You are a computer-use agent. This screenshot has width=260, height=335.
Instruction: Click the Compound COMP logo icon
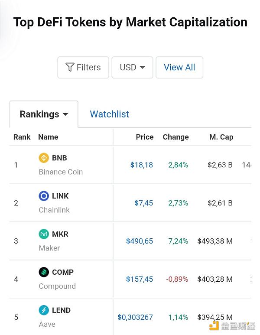[x=44, y=272]
